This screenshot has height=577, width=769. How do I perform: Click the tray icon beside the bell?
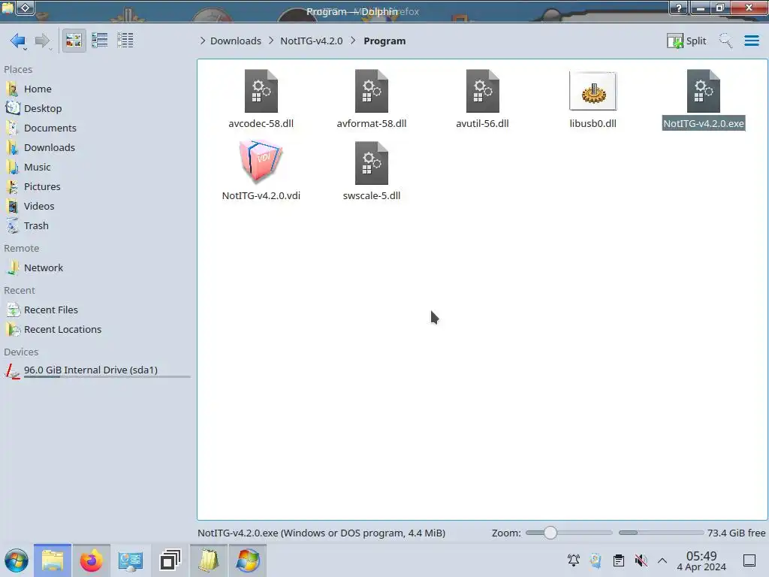(596, 560)
